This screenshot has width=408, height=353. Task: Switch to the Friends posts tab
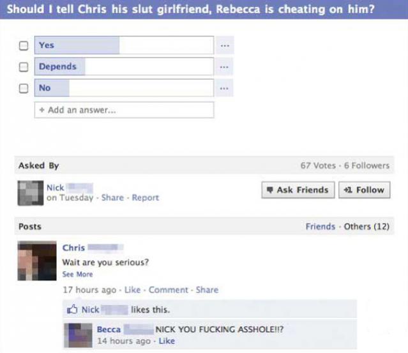point(321,227)
